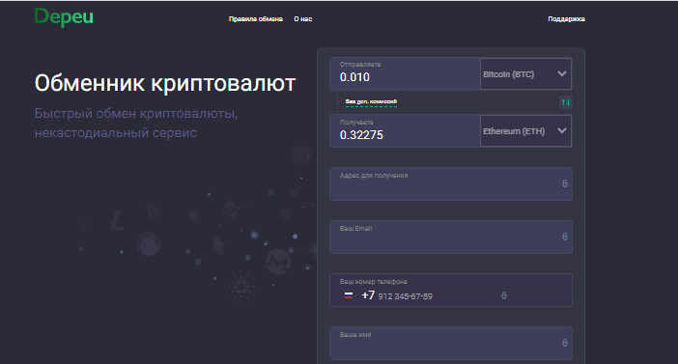Screen dimensions: 678x364
Task: Click the lock icon in the Email field
Action: coord(565,237)
